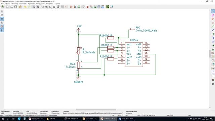
Task: Run the electrical rules check bug icon
Action: point(88,7)
